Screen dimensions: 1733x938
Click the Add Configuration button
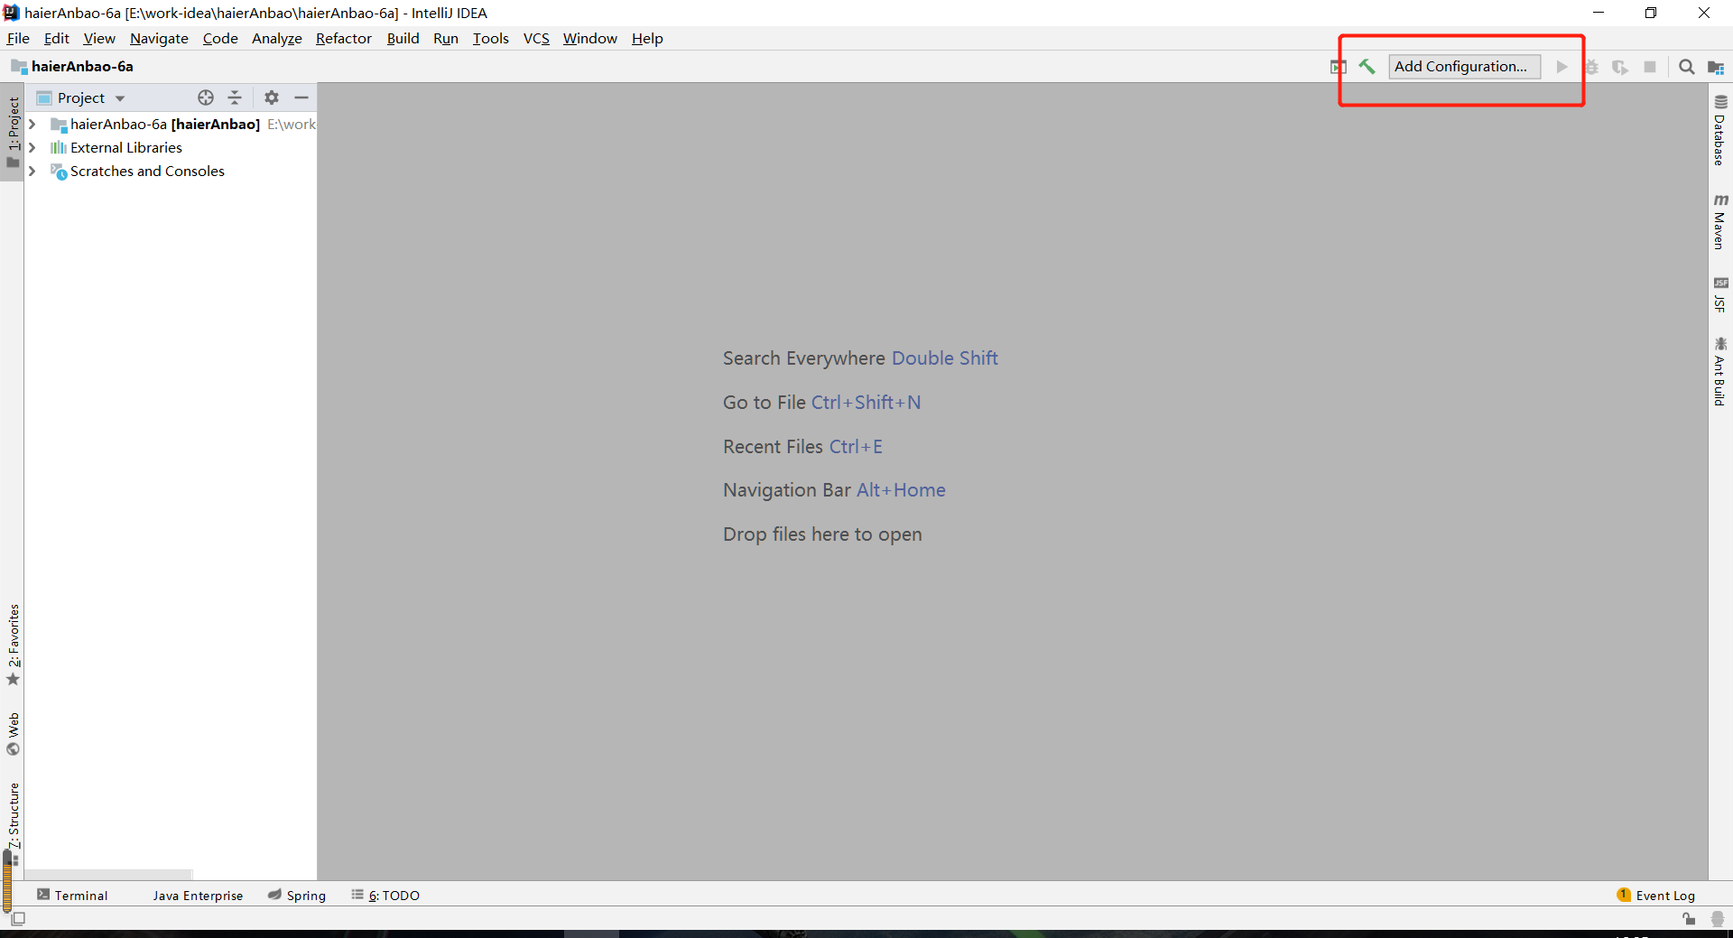click(1464, 66)
